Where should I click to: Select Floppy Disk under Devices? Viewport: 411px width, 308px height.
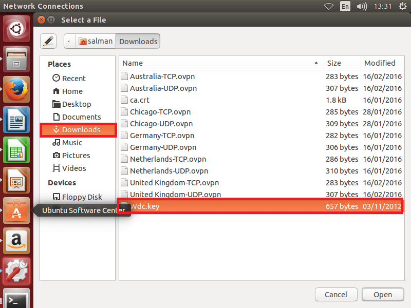78,197
